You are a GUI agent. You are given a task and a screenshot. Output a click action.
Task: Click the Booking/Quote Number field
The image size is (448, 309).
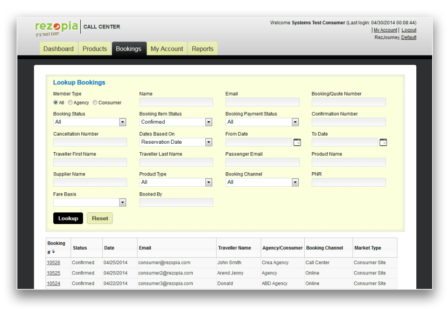[349, 102]
